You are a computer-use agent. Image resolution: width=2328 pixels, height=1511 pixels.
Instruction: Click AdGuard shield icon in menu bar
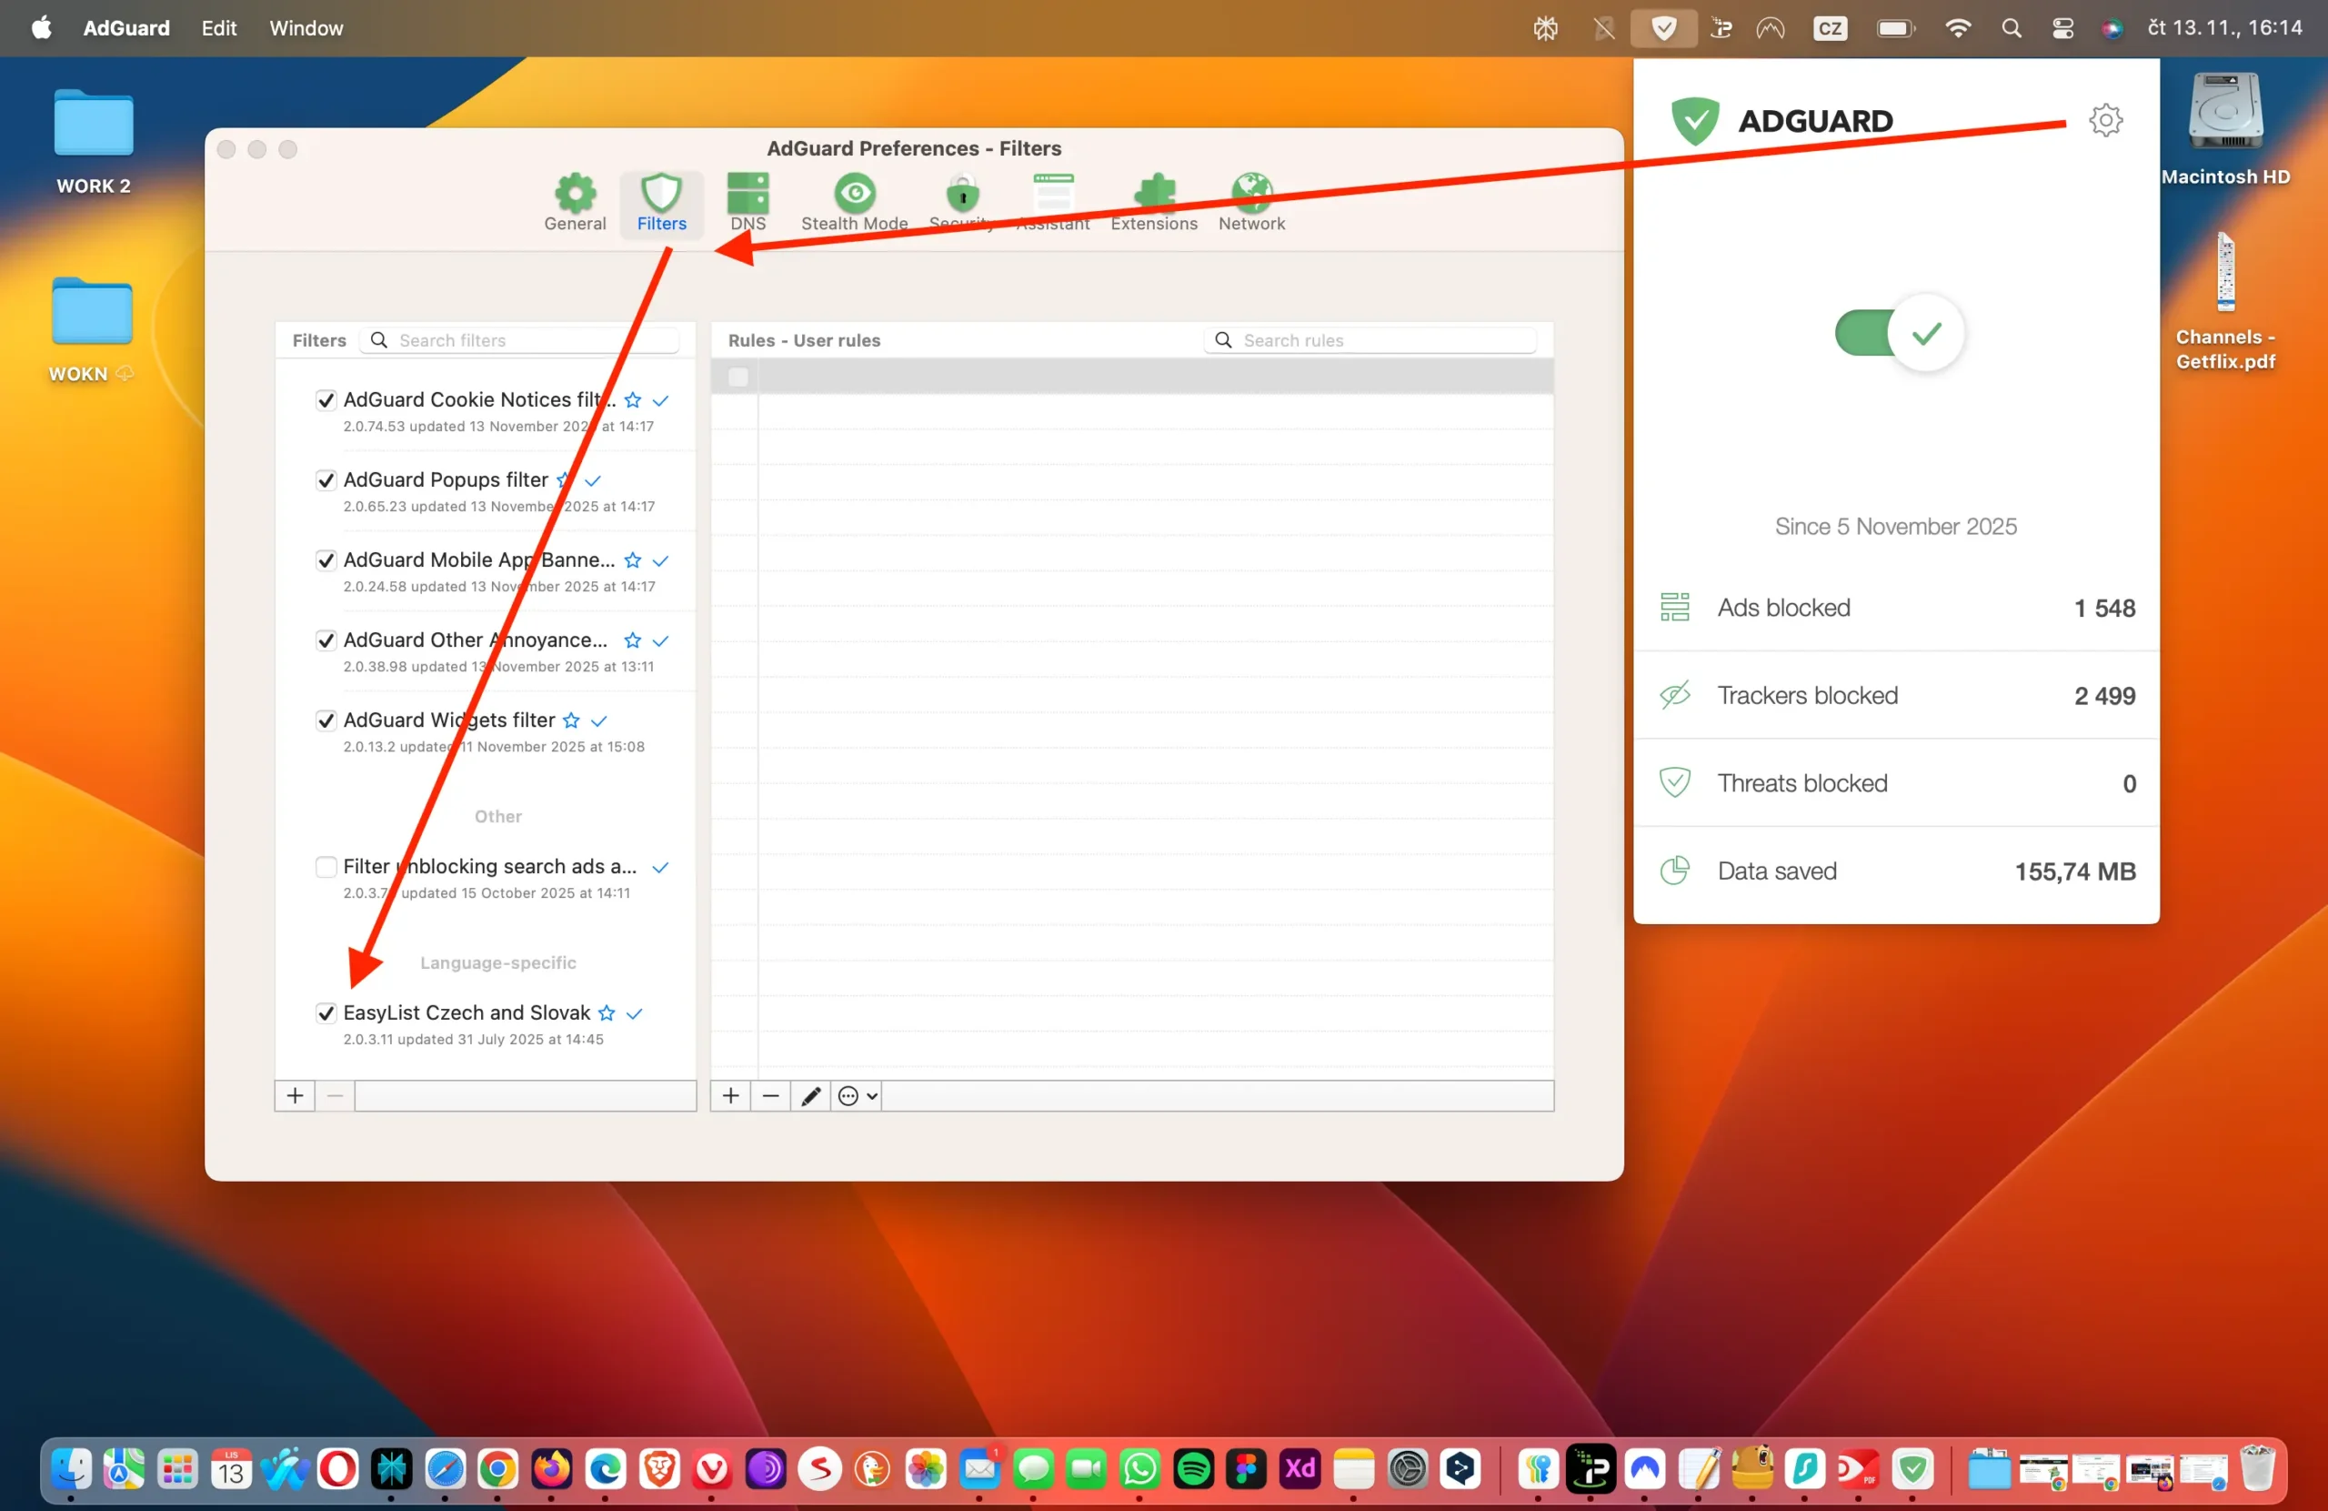(1663, 28)
